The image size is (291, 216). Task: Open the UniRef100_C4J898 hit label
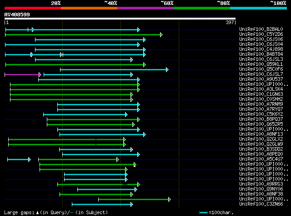tap(261, 49)
